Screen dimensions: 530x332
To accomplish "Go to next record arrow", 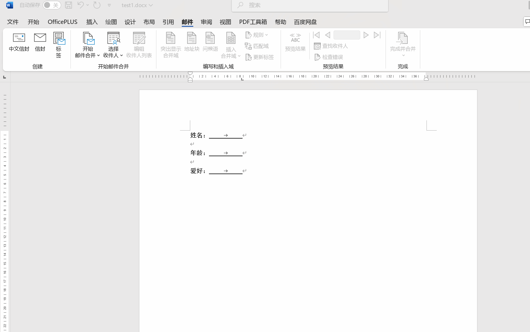I will pos(366,35).
